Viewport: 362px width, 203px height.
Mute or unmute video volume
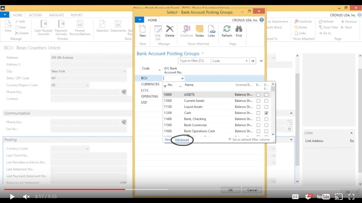point(26,197)
